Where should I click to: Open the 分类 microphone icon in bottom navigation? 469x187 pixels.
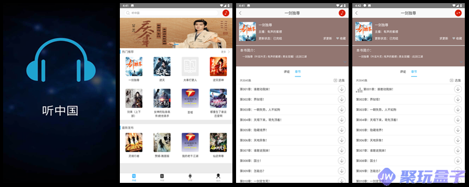pyautogui.click(x=190, y=176)
